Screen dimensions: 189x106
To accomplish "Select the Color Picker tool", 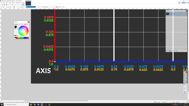I will [186, 86].
